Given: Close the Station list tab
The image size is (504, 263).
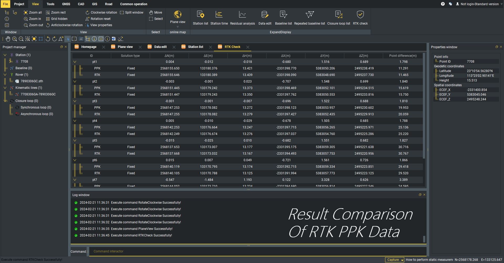Looking at the screenshot, I should point(210,47).
